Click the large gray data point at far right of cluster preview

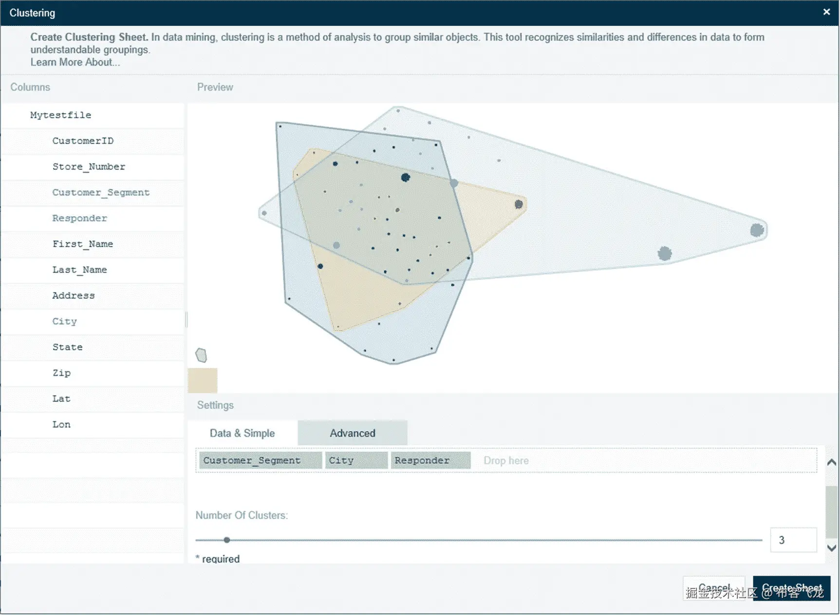point(757,230)
